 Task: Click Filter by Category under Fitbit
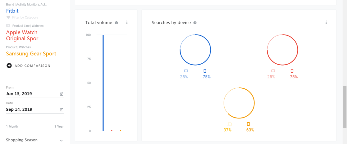pos(22,17)
